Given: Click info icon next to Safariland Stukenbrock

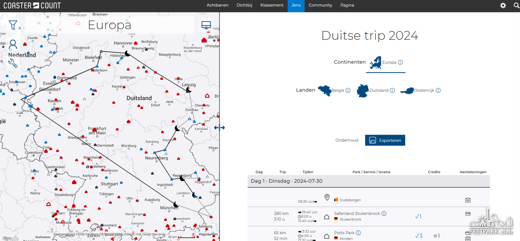Looking at the screenshot, I should point(384,213).
